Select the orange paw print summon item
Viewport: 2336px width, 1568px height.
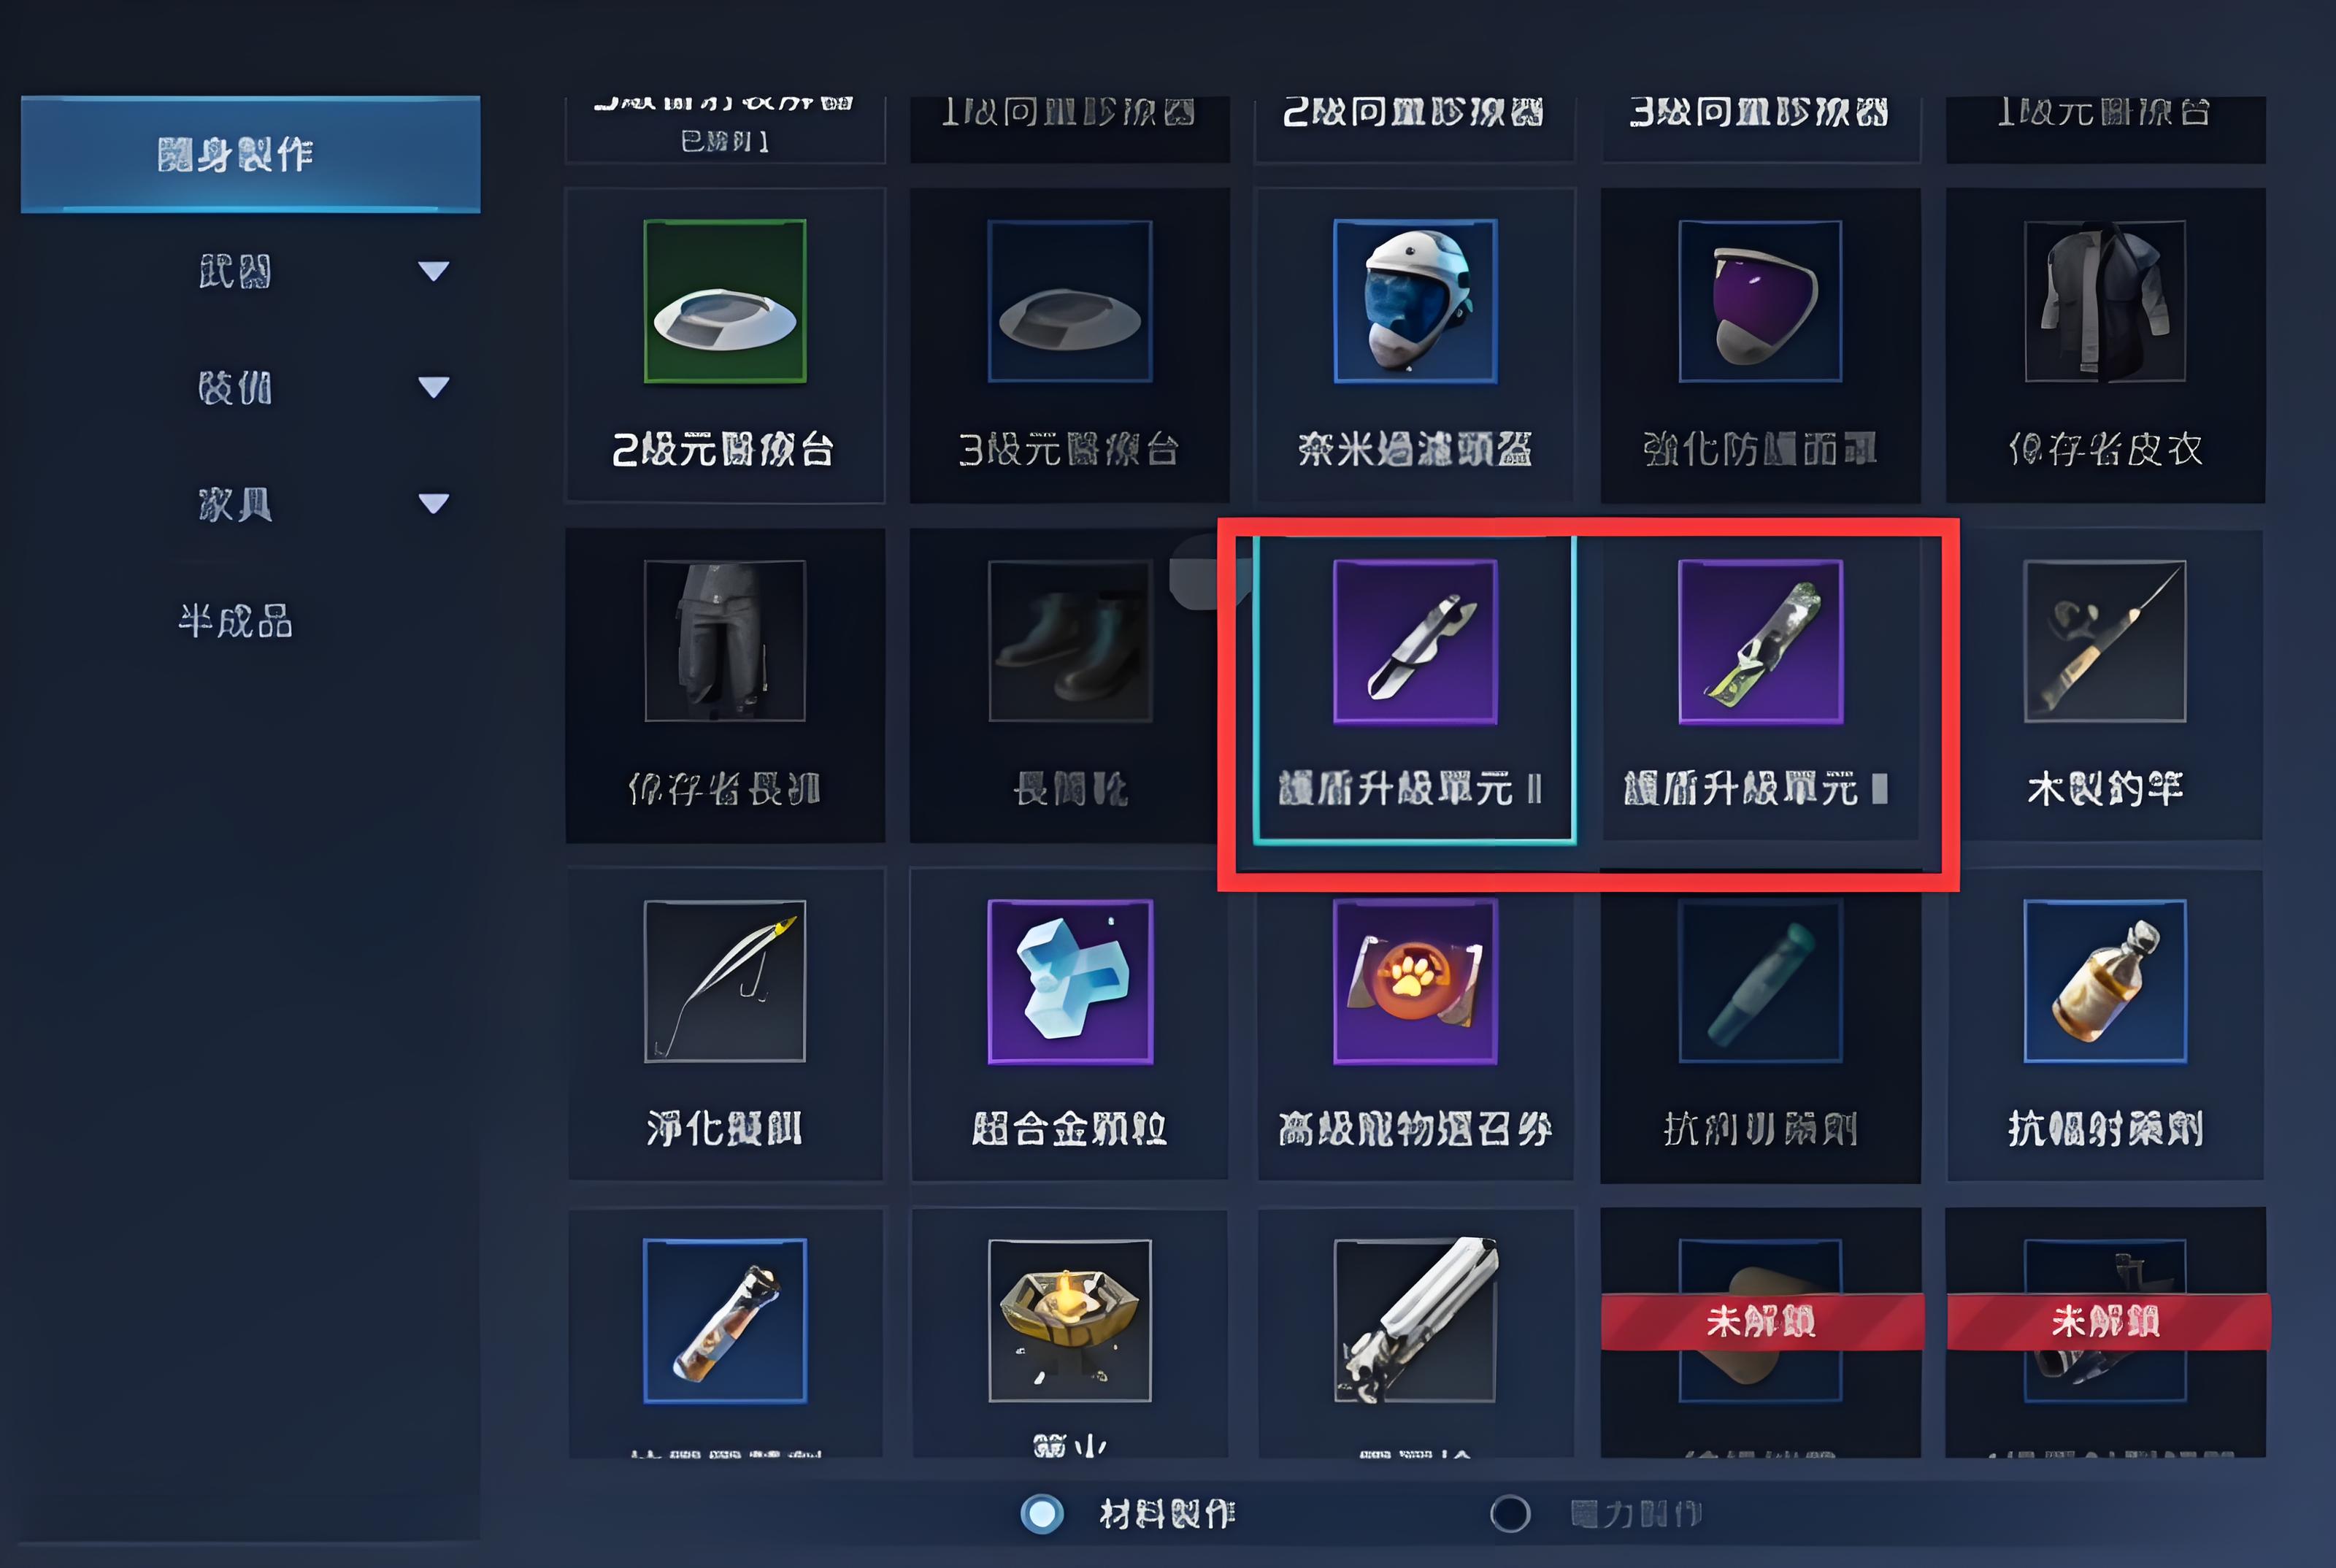tap(1415, 1025)
